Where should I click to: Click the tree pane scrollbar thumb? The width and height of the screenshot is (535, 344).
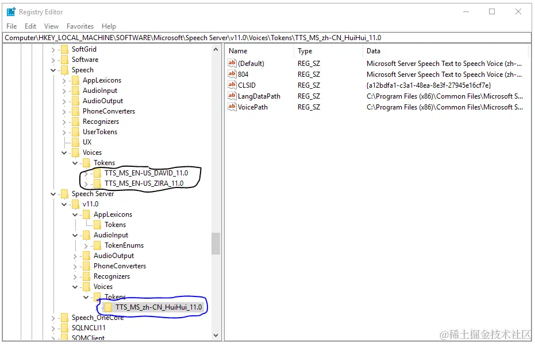(x=215, y=244)
